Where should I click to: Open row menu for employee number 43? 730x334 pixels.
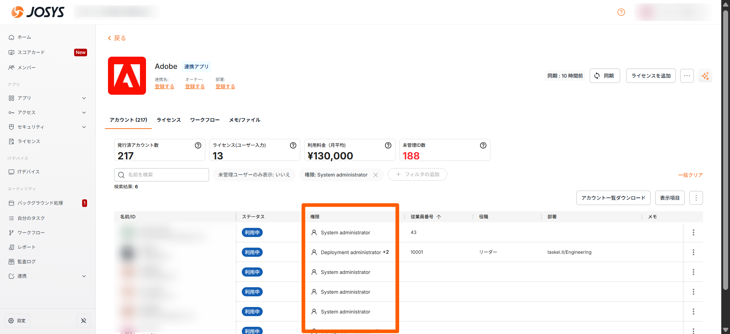click(693, 232)
